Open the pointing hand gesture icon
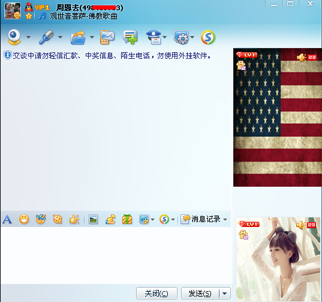Viewport: 322px width, 302px height. point(74,219)
